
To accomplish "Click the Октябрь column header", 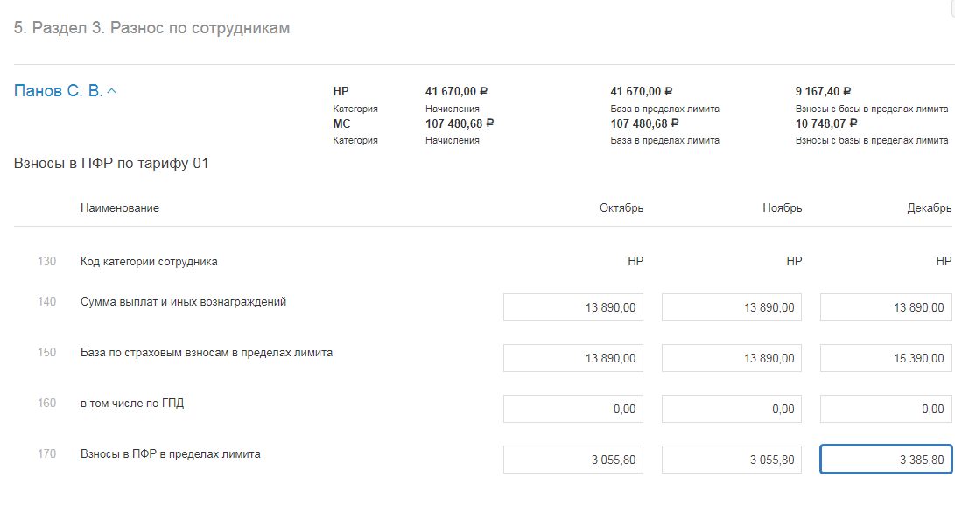I will click(x=621, y=208).
